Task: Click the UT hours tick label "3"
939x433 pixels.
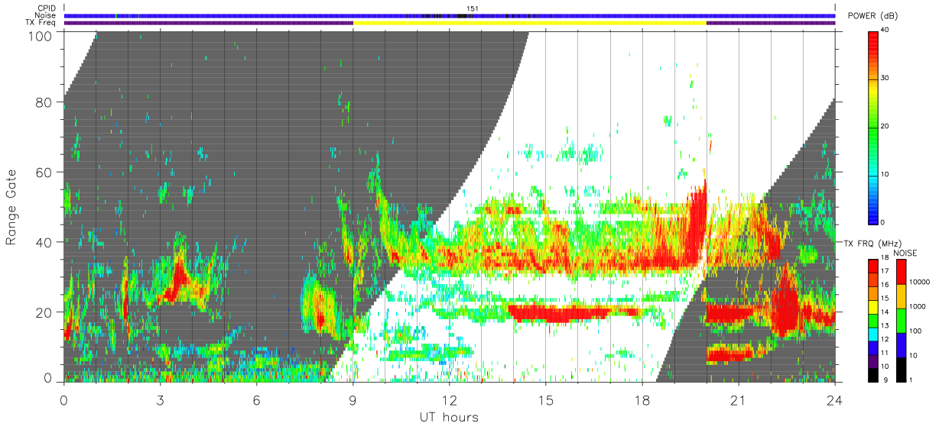Action: pyautogui.click(x=160, y=400)
